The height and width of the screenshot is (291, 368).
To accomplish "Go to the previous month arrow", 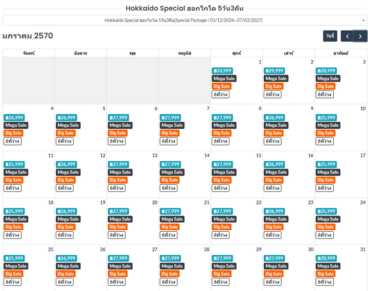I will coord(347,36).
